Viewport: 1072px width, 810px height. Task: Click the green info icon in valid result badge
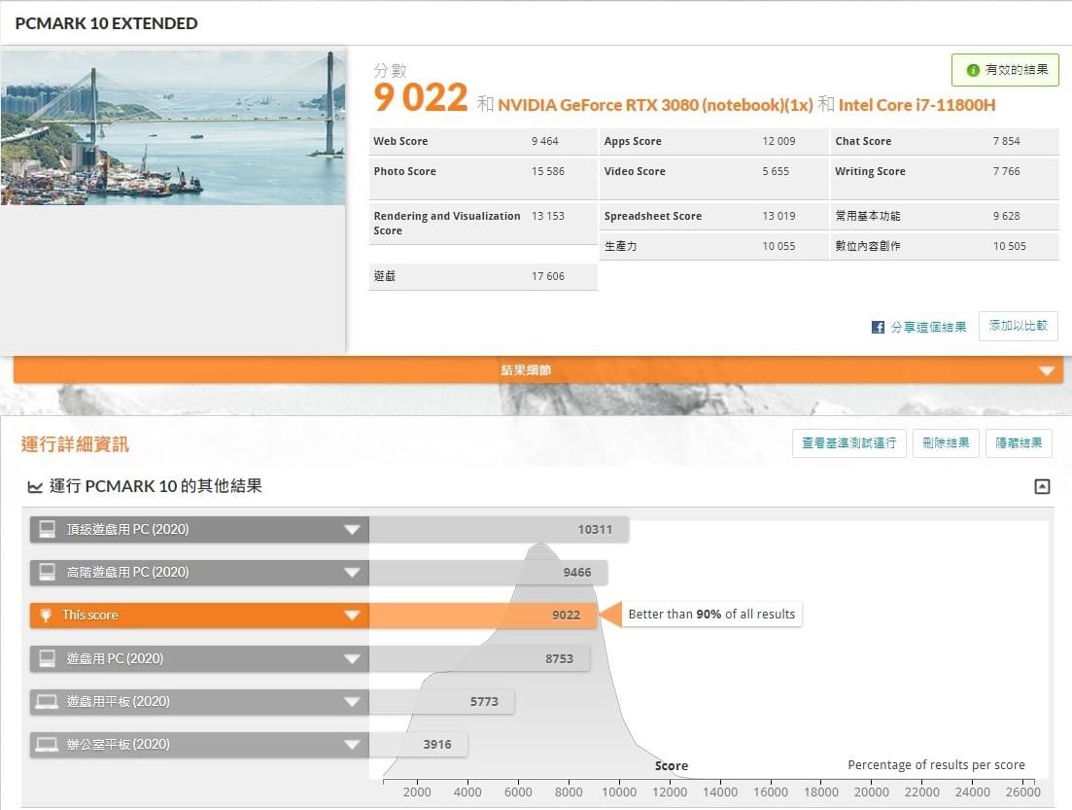point(972,70)
